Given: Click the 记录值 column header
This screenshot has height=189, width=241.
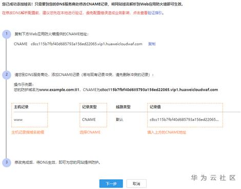Looking at the screenshot, I should 155,107.
